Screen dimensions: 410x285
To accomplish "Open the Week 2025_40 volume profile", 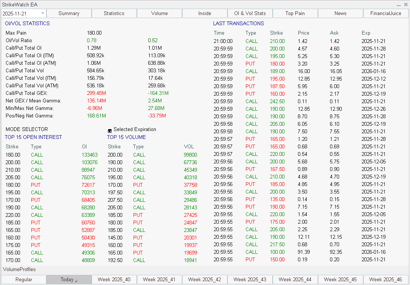I will click(x=114, y=280).
